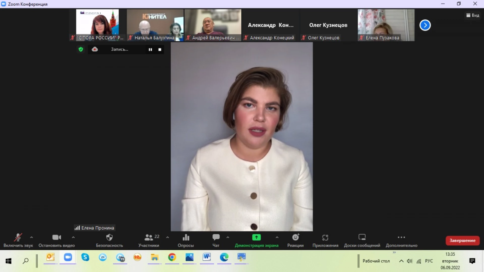Screen dimensions: 484x272
Task: Show hidden tray icons arrow
Action: tap(401, 261)
